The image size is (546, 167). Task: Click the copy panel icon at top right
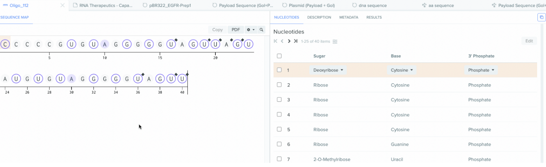(x=542, y=17)
